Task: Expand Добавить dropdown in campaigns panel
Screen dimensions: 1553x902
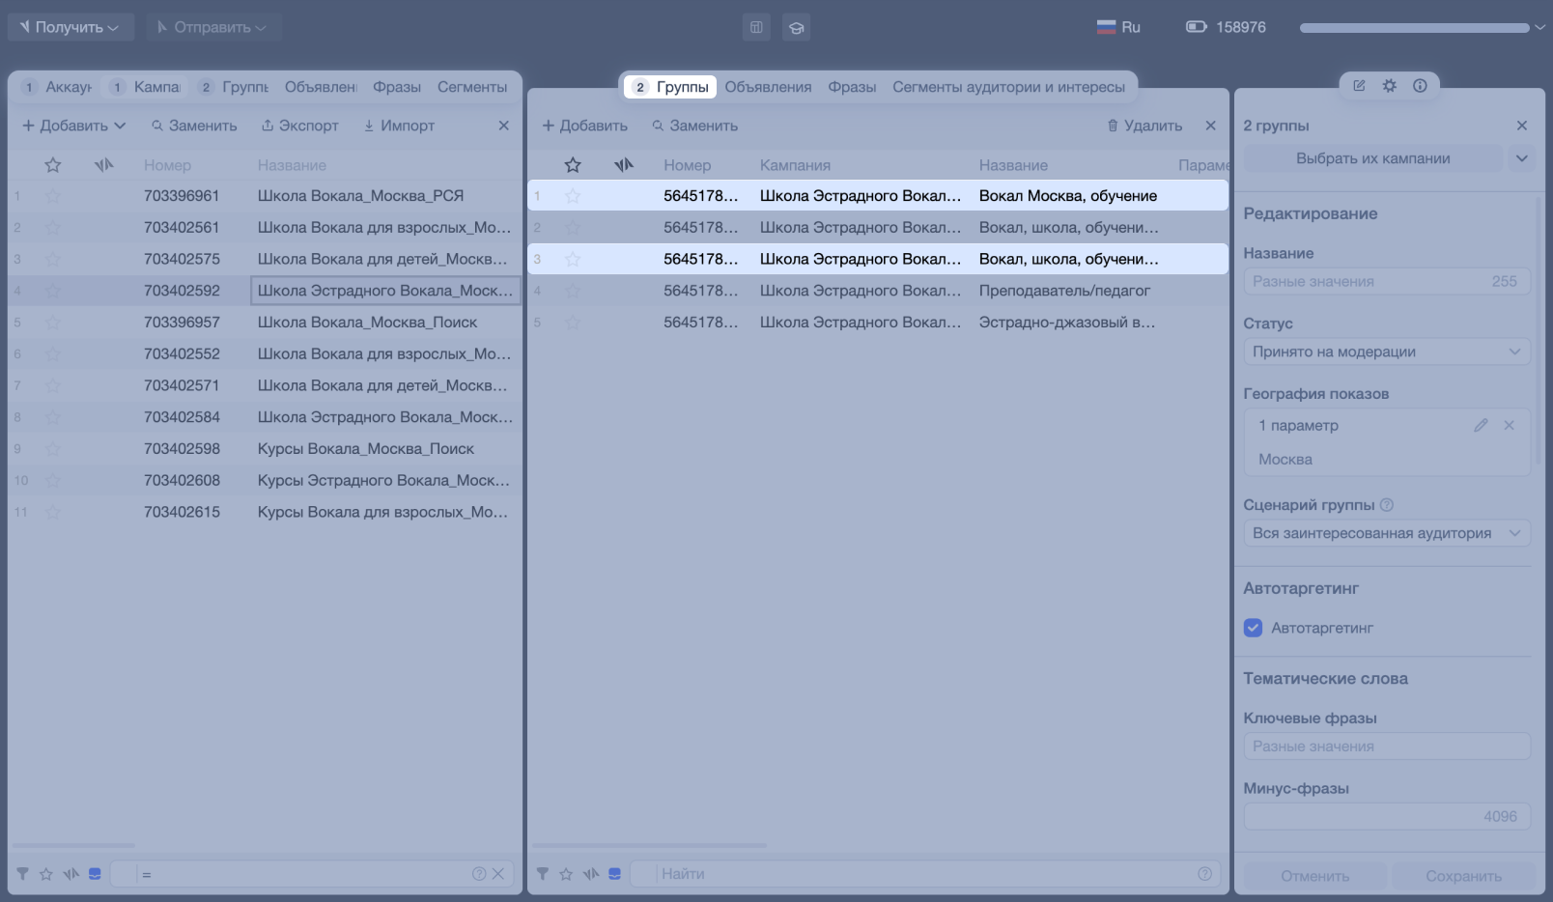Action: 120,126
